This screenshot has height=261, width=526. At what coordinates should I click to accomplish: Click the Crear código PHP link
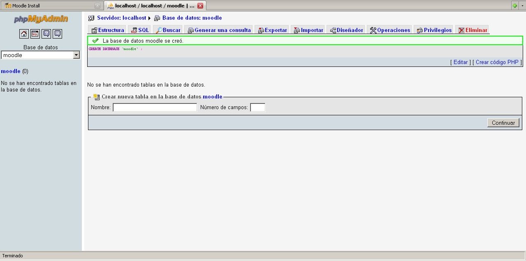click(497, 62)
